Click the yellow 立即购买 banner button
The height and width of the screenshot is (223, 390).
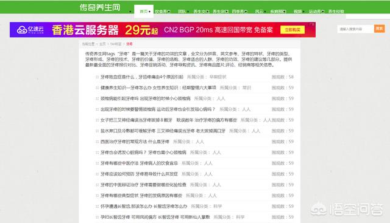tap(292, 30)
